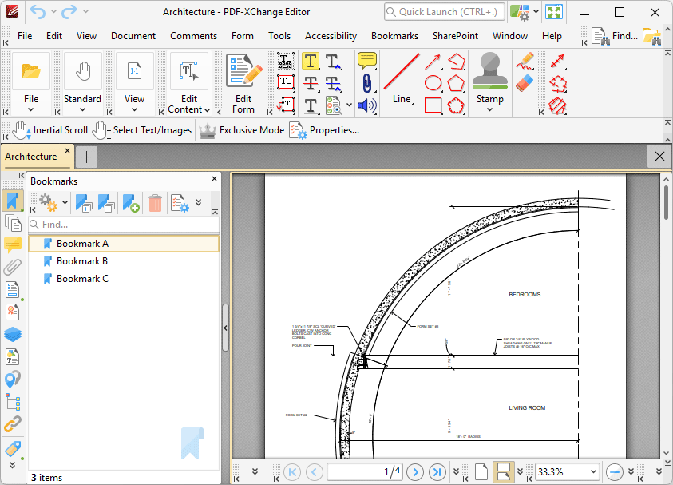Select the Sticky Note comment tool
This screenshot has width=673, height=485.
pos(366,61)
